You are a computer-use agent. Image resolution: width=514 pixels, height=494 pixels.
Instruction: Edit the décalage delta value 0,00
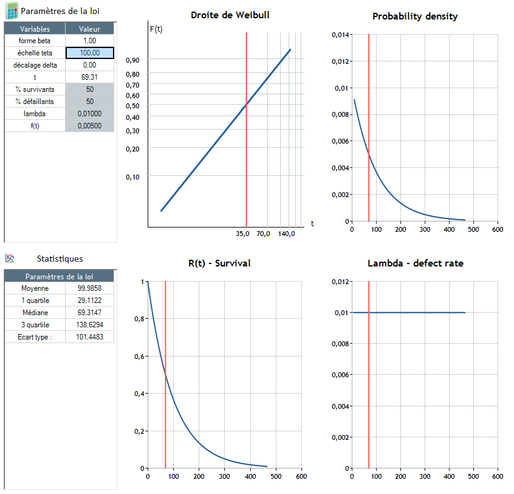[x=89, y=65]
